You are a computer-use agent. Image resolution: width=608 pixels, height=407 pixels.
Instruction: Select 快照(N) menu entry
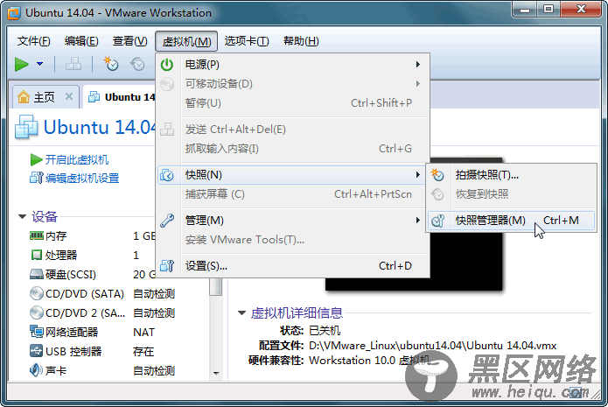point(290,175)
